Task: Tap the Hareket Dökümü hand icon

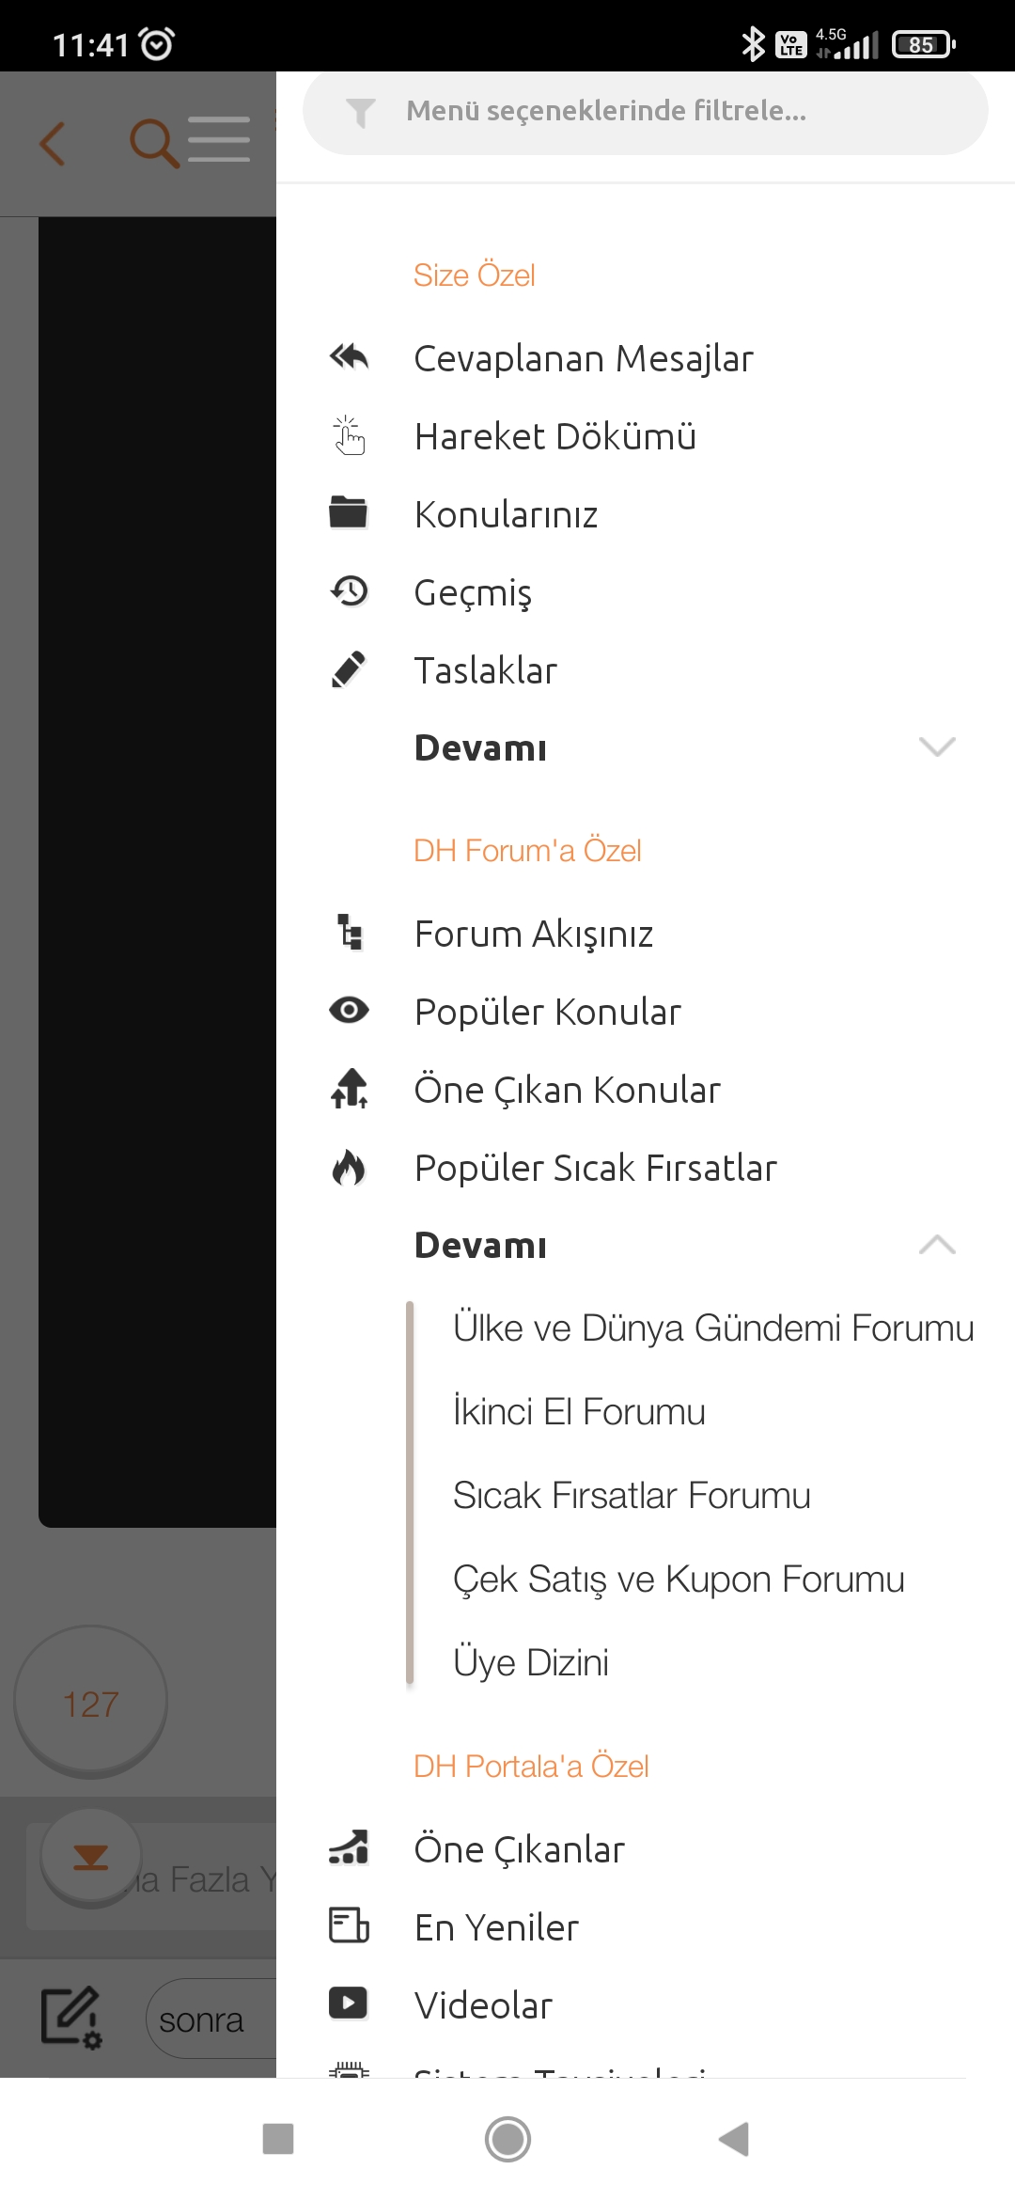Action: click(349, 435)
